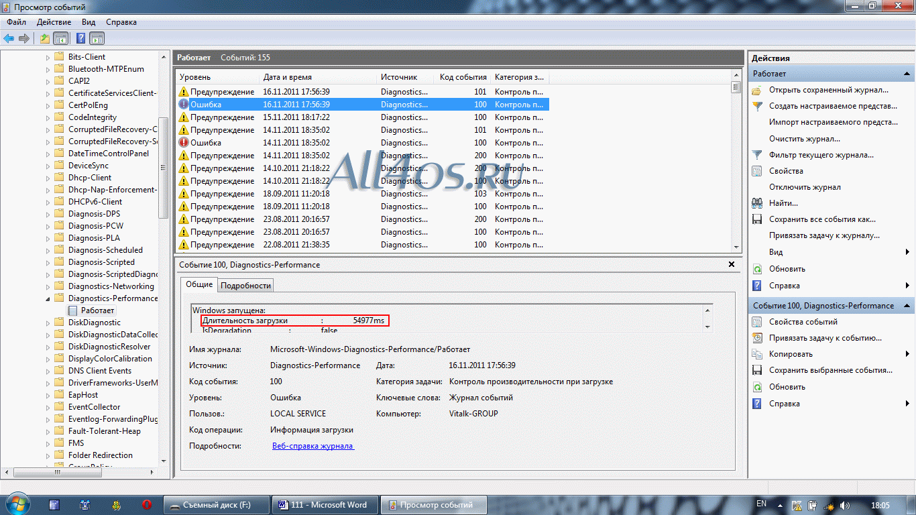Expand the Dhcp-Client tree node
The image size is (916, 515).
point(48,178)
